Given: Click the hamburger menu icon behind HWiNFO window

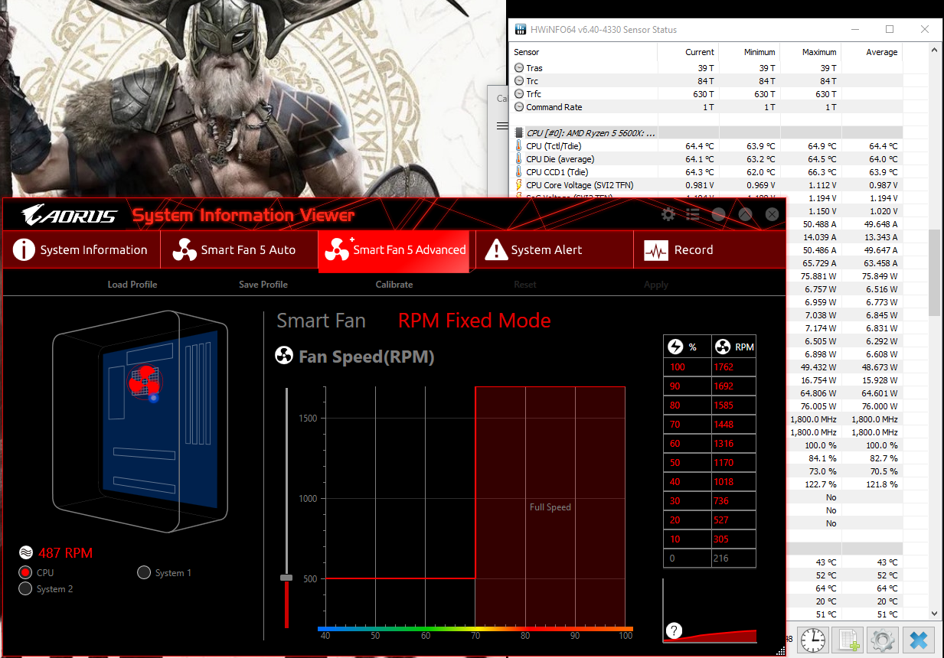Looking at the screenshot, I should pyautogui.click(x=502, y=125).
